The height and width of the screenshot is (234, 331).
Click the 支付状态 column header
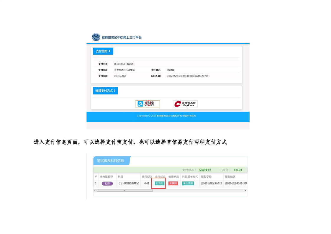160,176
